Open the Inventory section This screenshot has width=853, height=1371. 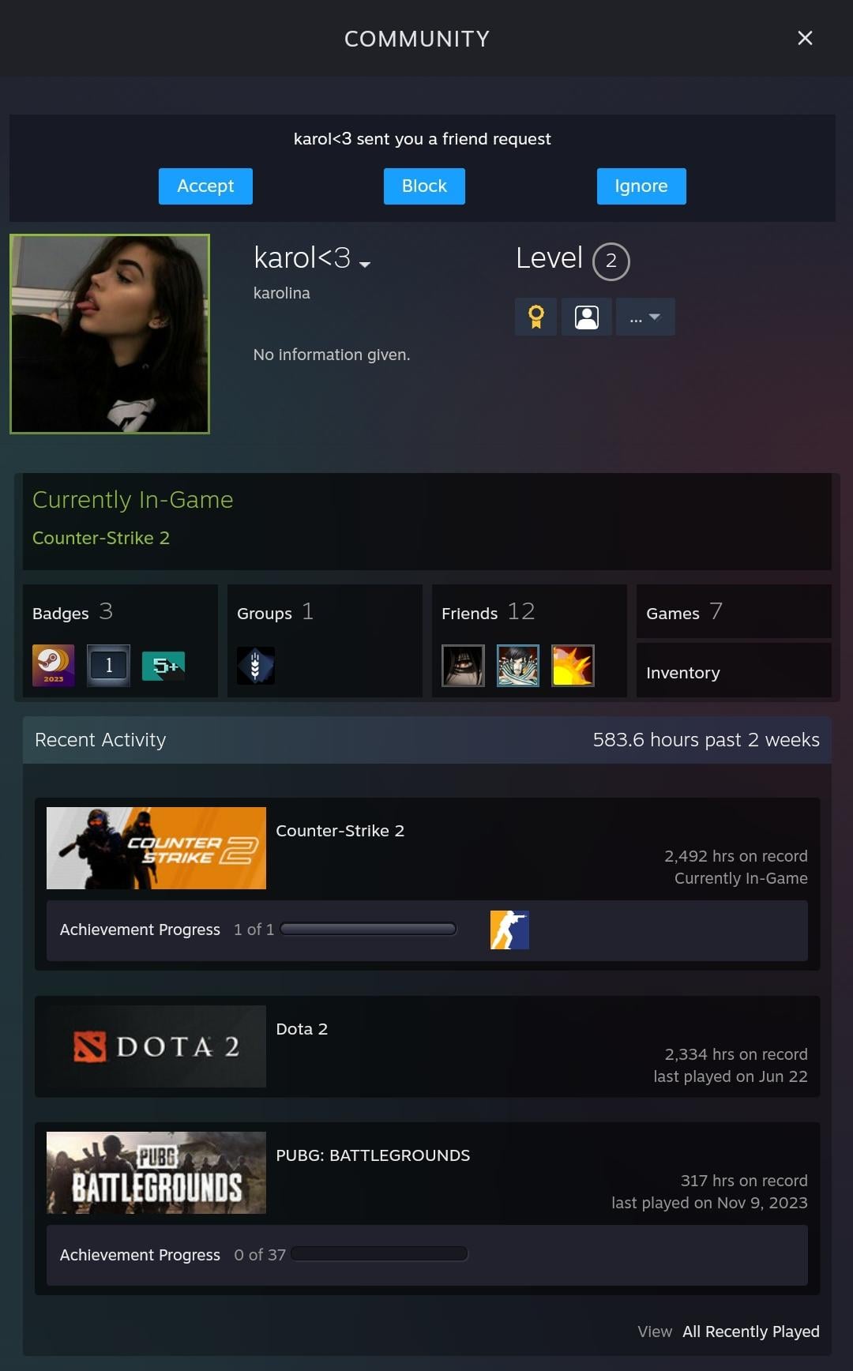click(x=734, y=670)
